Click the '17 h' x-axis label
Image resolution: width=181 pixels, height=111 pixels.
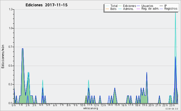[131, 105]
